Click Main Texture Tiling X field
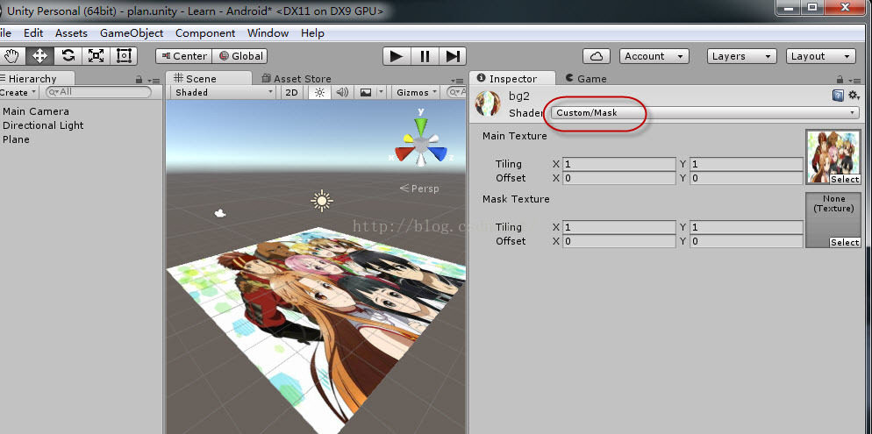 [x=619, y=164]
